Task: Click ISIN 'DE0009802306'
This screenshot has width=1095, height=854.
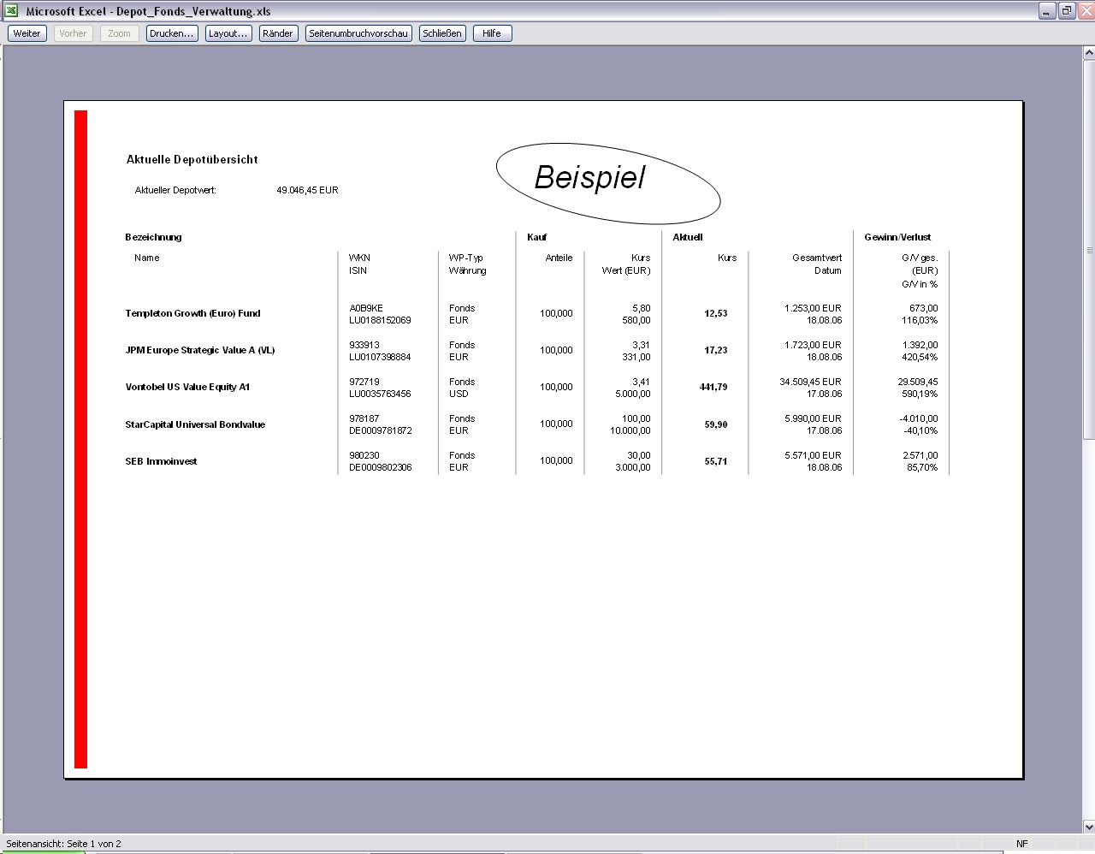Action: pyautogui.click(x=381, y=467)
